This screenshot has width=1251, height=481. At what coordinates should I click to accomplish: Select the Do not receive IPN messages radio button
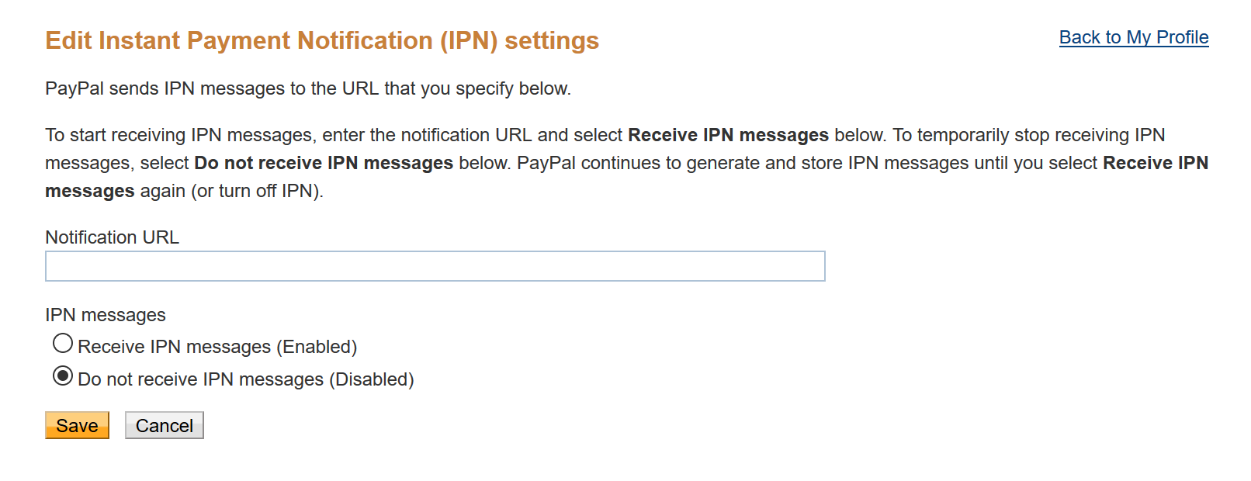pyautogui.click(x=63, y=376)
